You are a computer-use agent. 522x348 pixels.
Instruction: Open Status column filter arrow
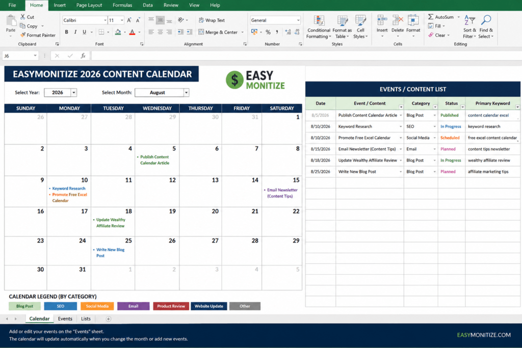[x=462, y=107]
